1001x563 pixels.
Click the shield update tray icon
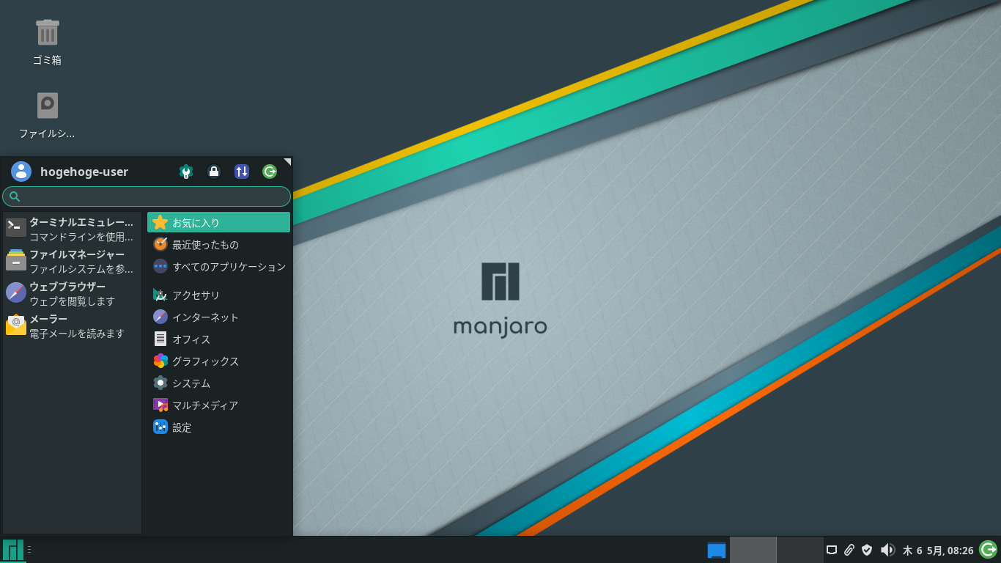[x=867, y=550]
